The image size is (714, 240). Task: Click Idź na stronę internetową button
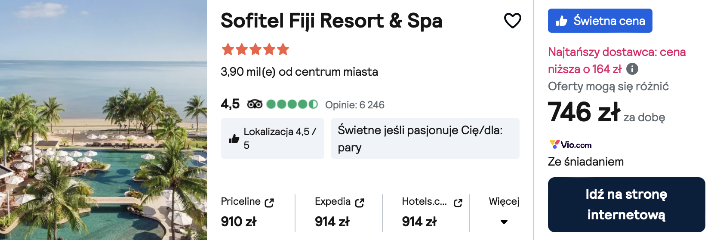click(x=626, y=205)
